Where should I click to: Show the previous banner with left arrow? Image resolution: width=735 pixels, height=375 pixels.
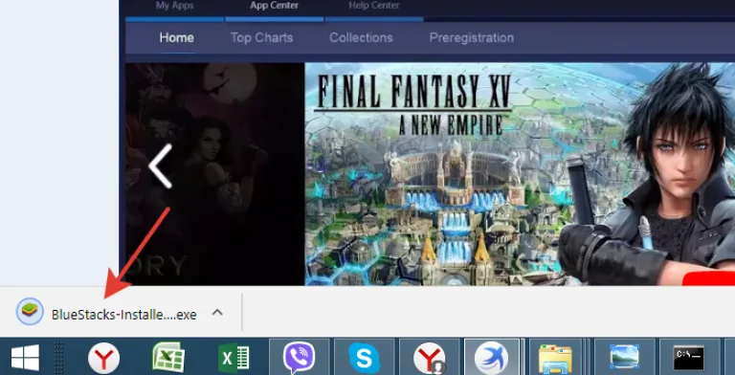click(161, 165)
